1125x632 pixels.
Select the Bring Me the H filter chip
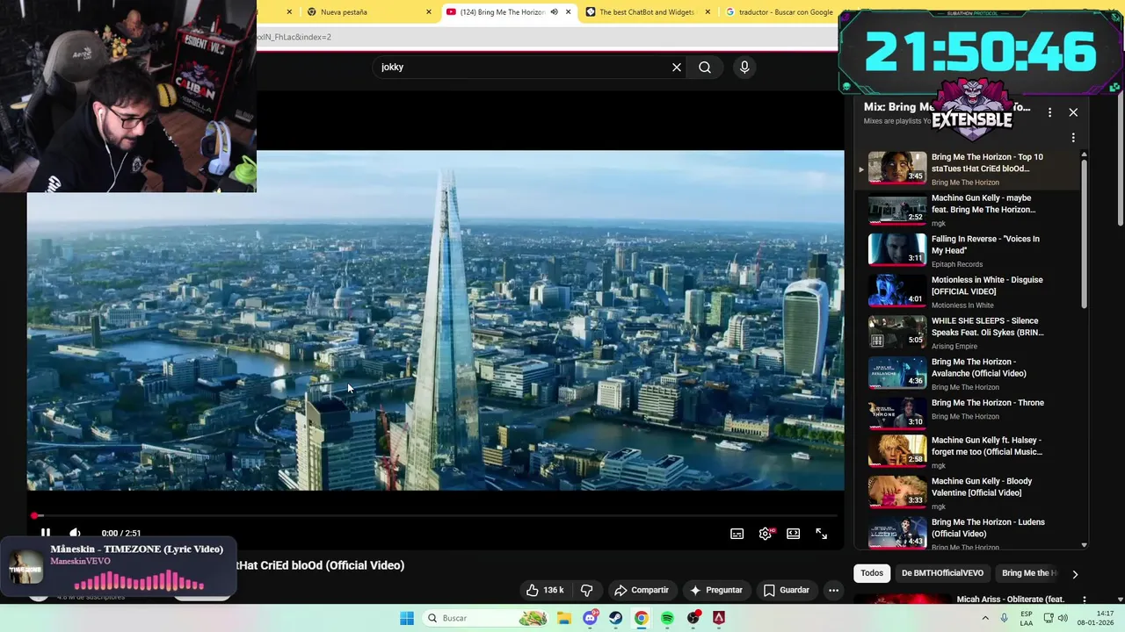[1026, 573]
